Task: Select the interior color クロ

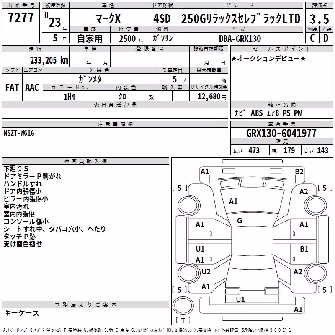Action: tap(122, 97)
